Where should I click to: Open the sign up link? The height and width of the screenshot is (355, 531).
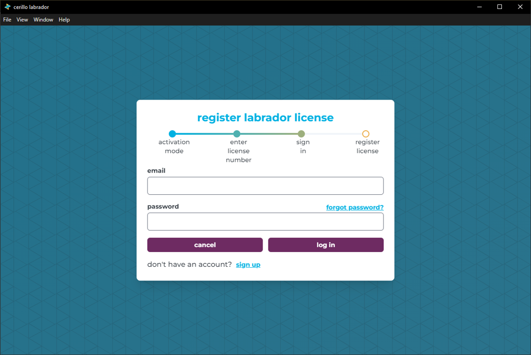click(248, 264)
